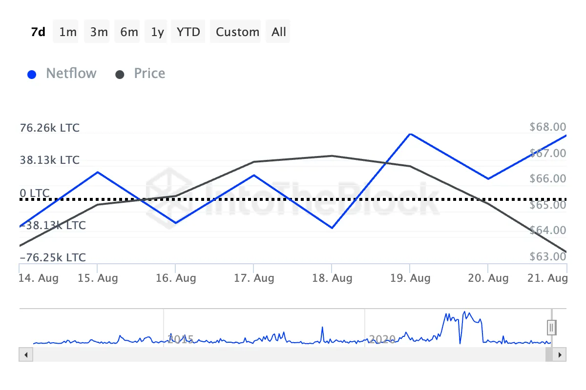Select the 1y time range
Screen dimensions: 586x390
[x=157, y=32]
